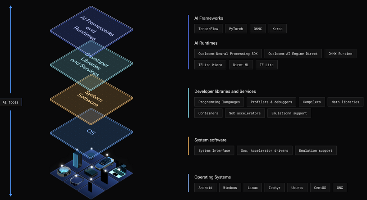Select the PyTorch tag

pos(236,29)
